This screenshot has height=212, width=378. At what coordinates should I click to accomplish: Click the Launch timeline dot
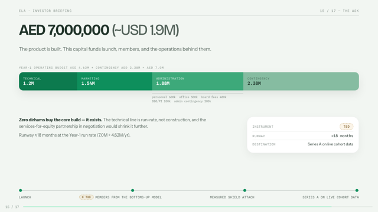point(21,190)
